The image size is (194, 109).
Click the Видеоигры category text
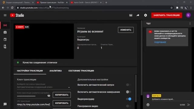(83, 40)
